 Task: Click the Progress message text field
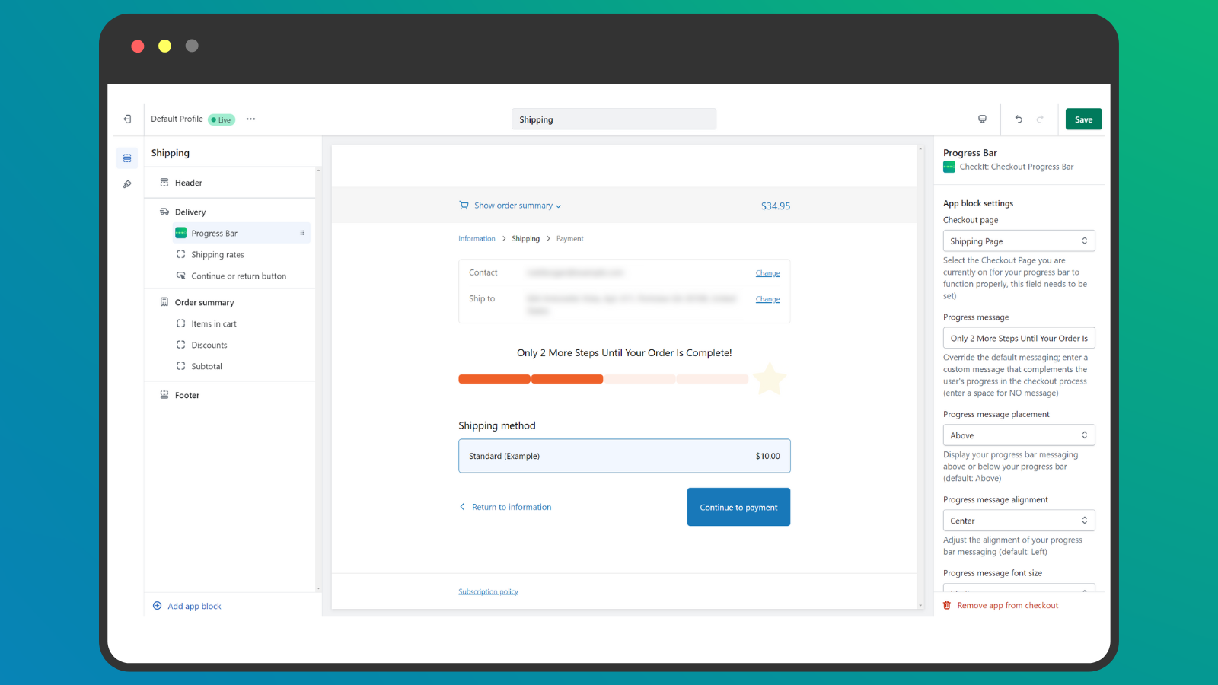click(1018, 339)
